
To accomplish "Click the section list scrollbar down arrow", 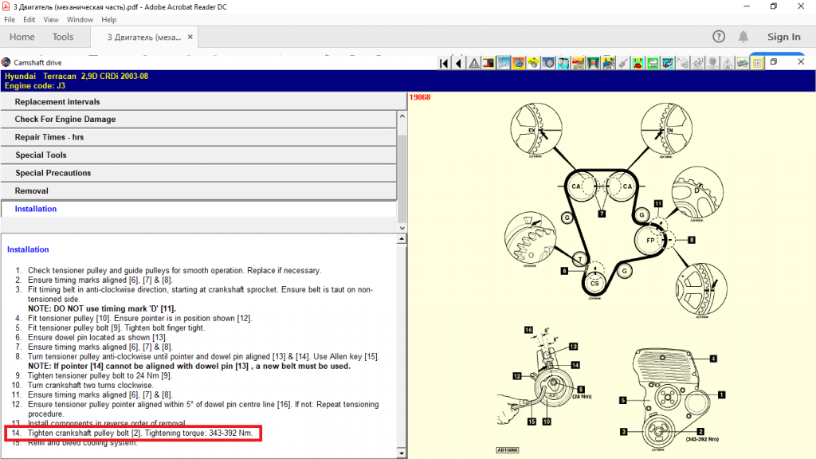I will (x=402, y=227).
